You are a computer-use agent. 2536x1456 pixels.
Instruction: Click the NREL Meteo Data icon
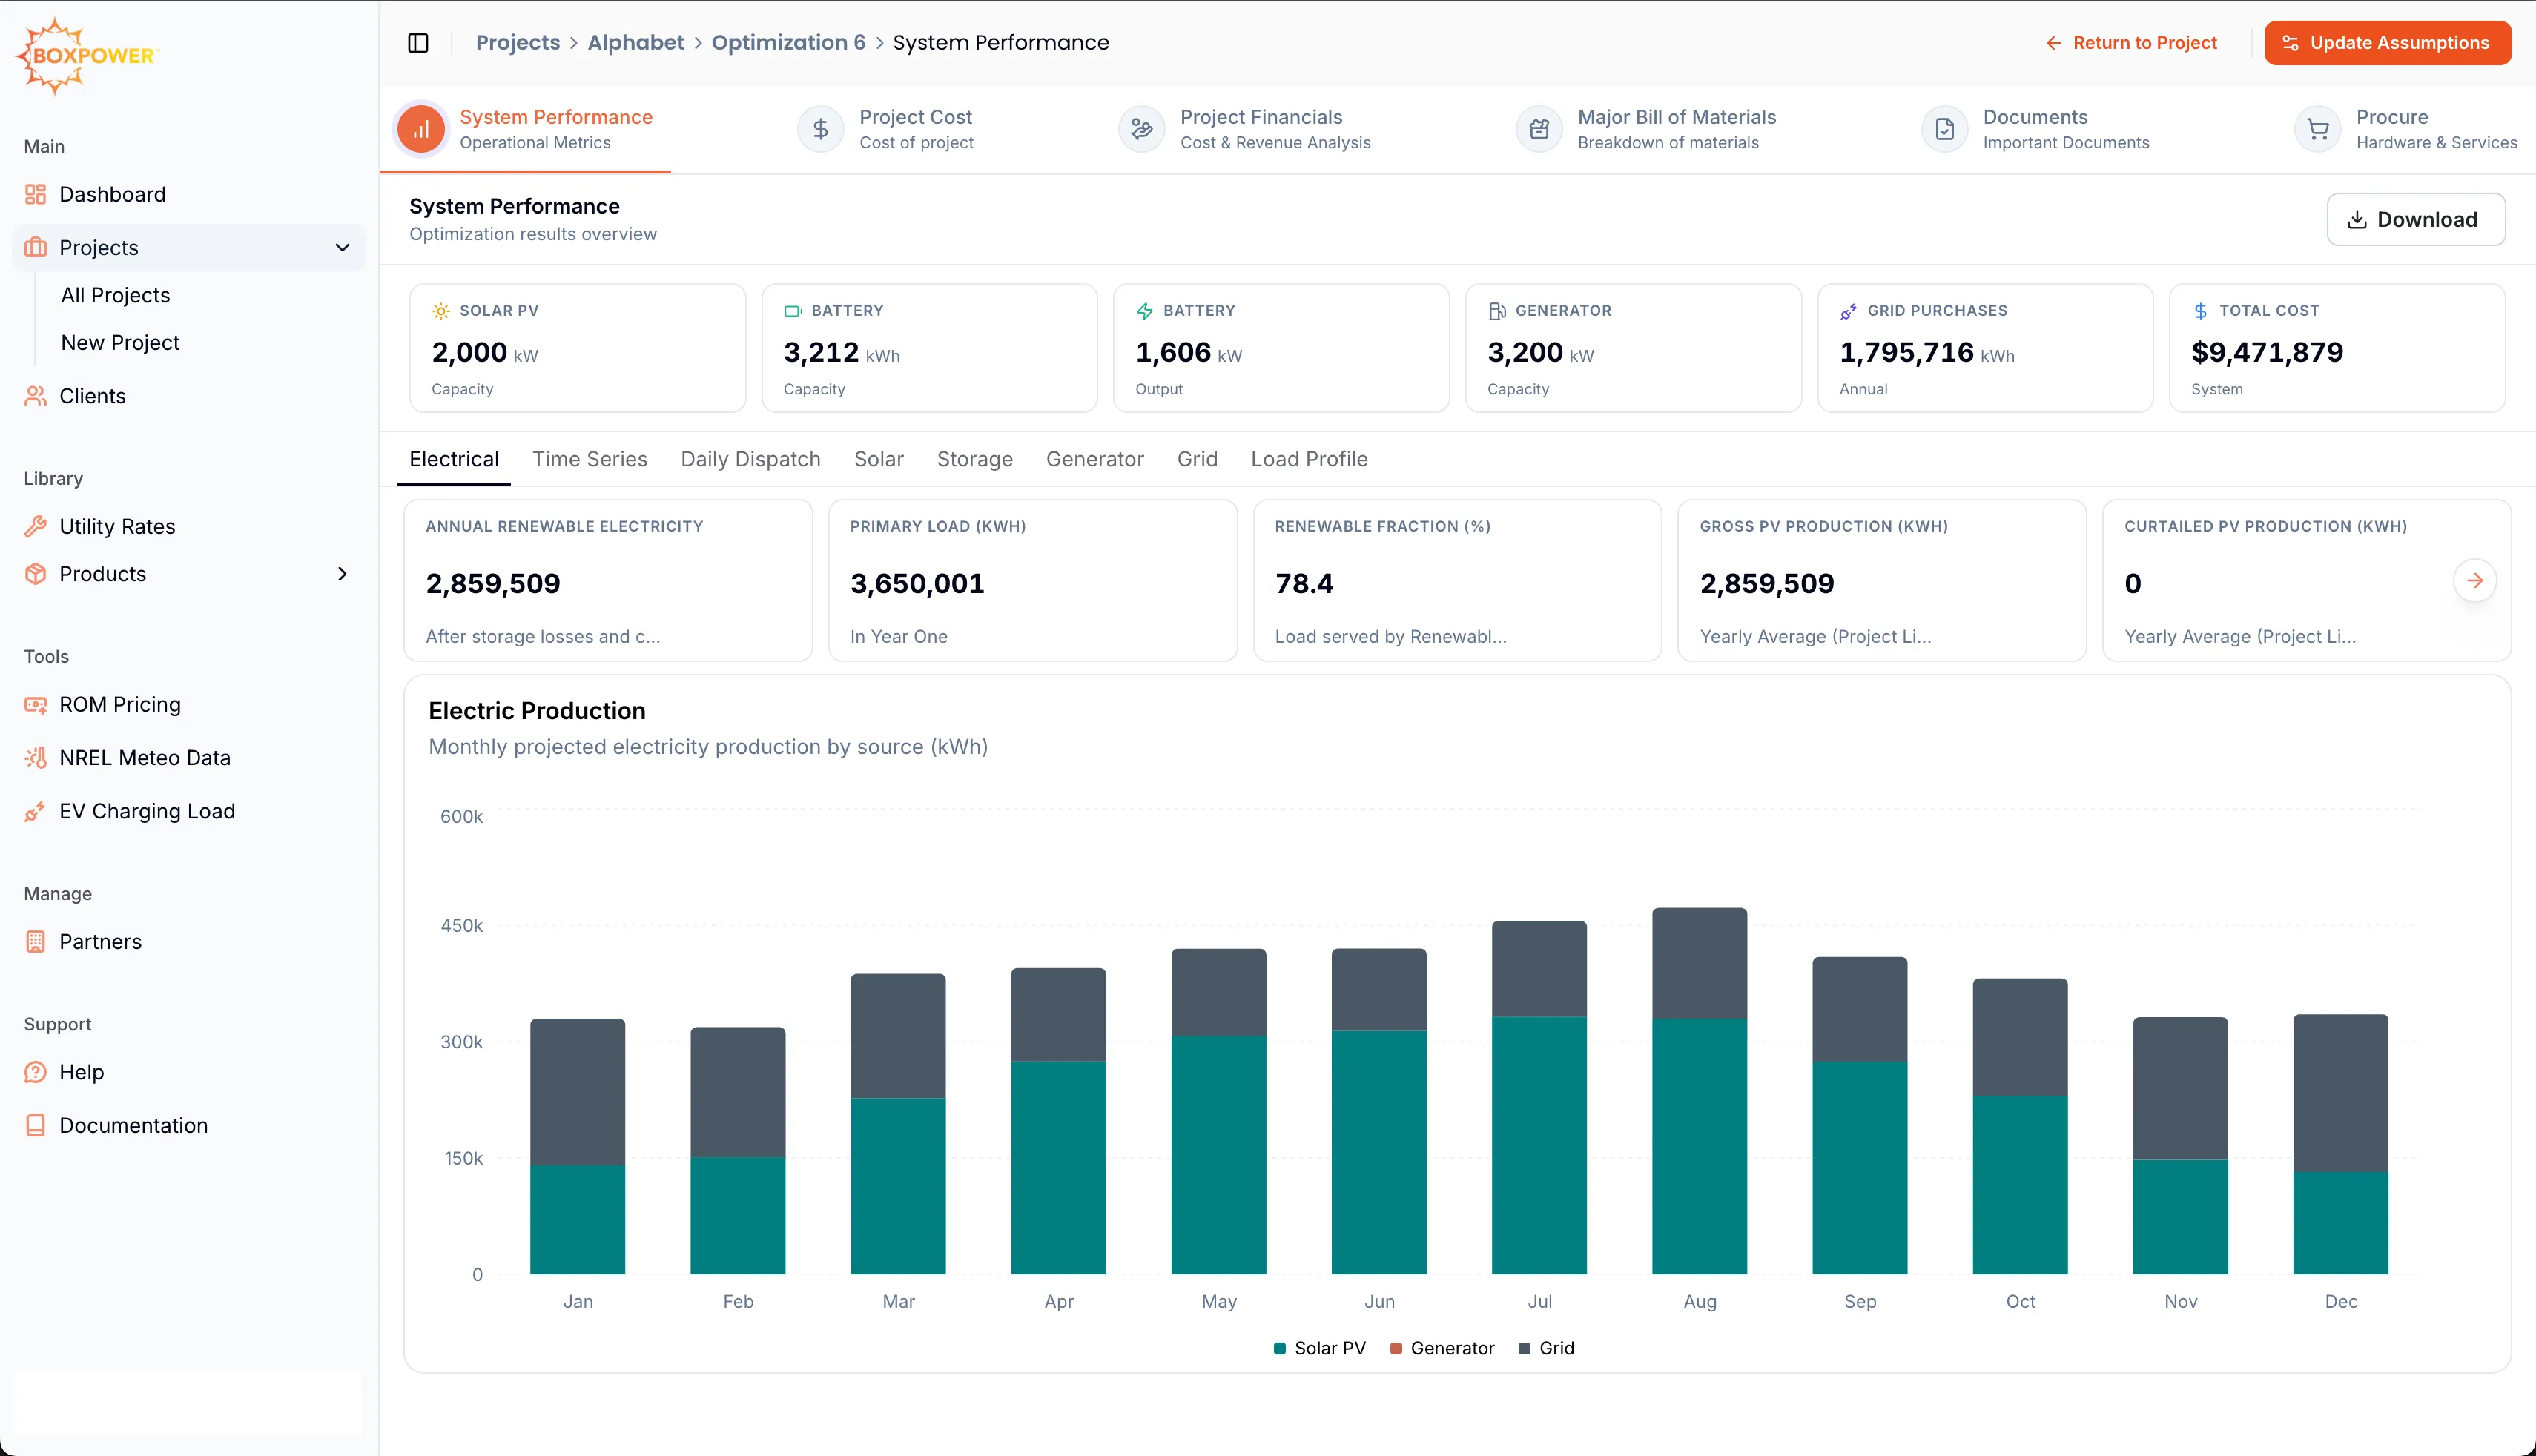tap(35, 758)
